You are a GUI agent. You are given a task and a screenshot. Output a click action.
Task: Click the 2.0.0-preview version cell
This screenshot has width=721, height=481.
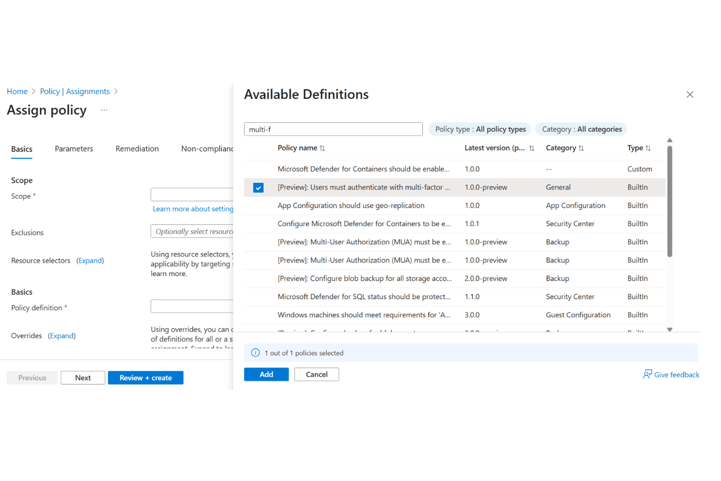point(486,279)
